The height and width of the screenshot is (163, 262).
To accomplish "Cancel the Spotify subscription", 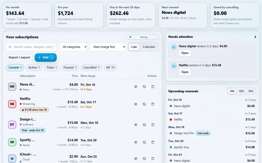I will (144, 142).
